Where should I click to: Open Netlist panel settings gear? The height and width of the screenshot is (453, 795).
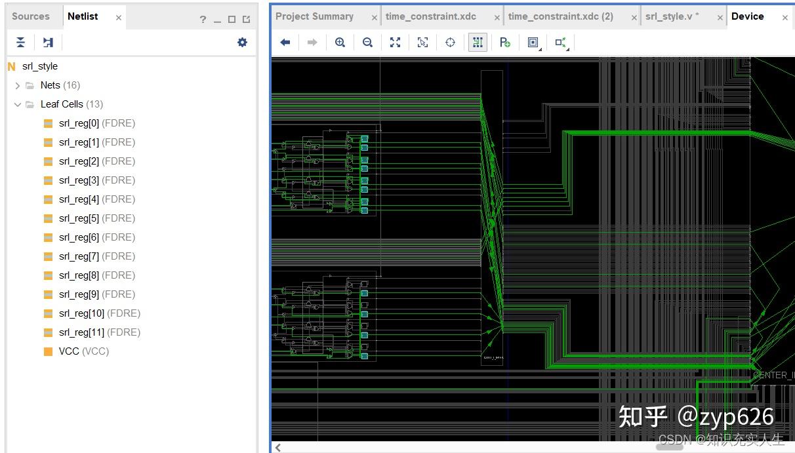click(x=242, y=43)
